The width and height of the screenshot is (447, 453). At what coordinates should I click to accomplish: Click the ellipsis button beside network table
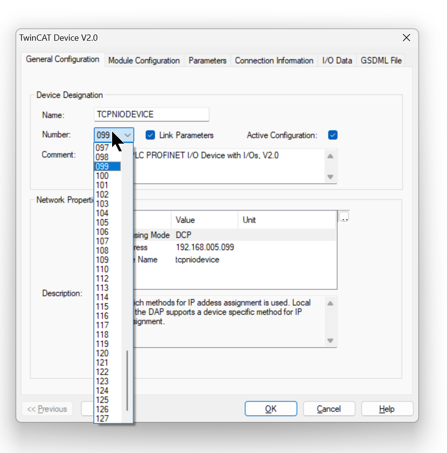pos(344,216)
